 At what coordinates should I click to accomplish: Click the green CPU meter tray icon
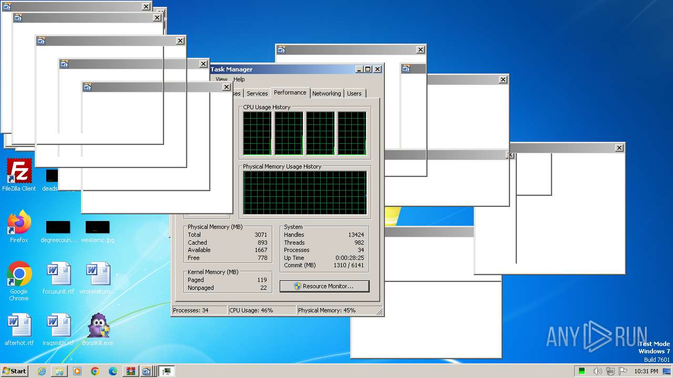pyautogui.click(x=582, y=371)
